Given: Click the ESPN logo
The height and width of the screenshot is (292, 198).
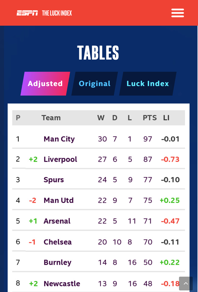Looking at the screenshot, I should click(x=27, y=13).
